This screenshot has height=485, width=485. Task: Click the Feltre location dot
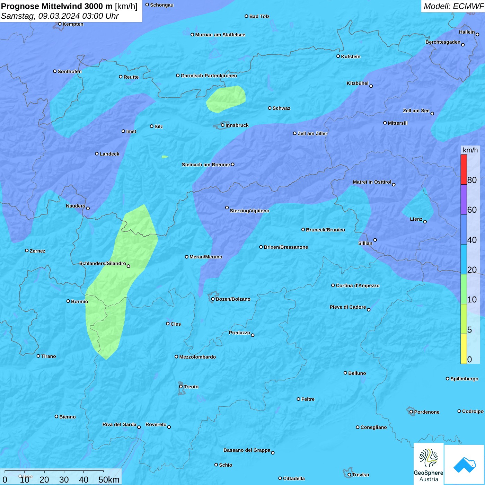click(x=298, y=399)
